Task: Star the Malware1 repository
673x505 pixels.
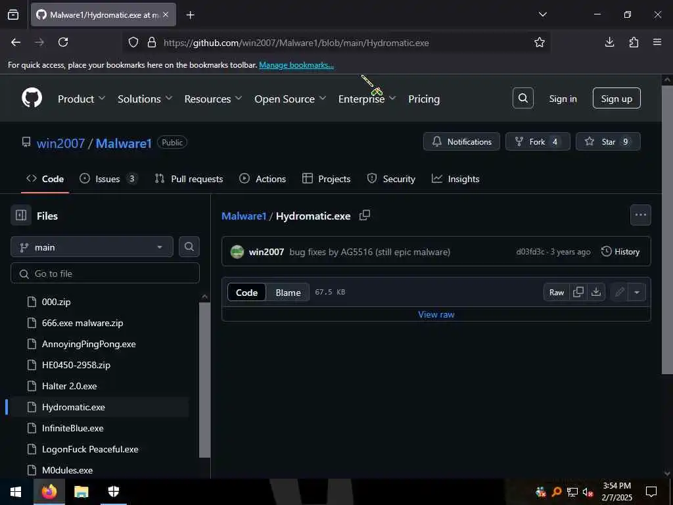Action: tap(608, 142)
